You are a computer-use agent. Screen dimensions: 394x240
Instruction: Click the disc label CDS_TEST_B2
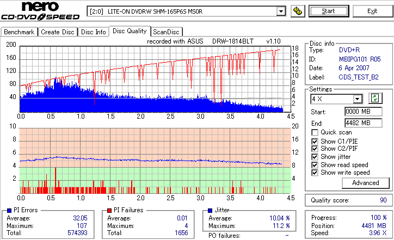(x=359, y=77)
